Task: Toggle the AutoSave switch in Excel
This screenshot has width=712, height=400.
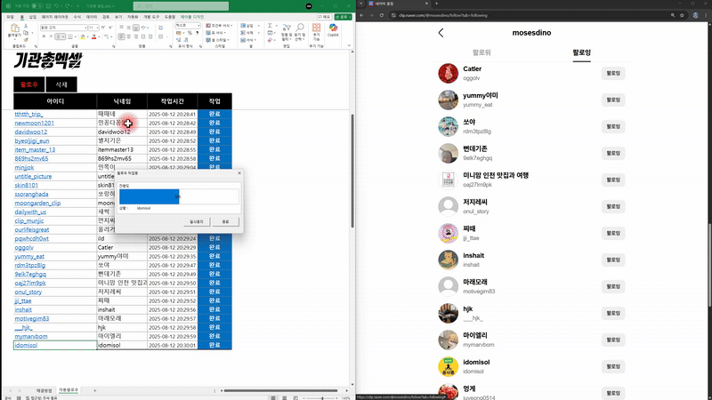Action: 37,6
